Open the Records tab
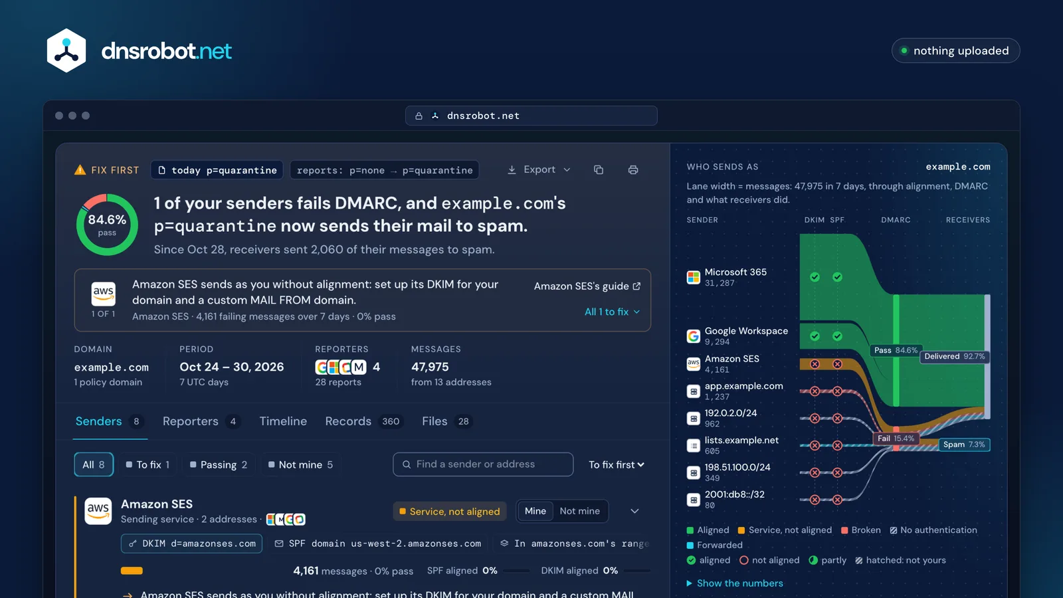The width and height of the screenshot is (1063, 598). click(364, 421)
